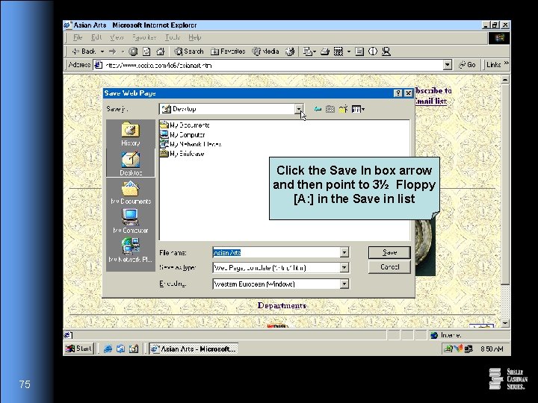Open the Search pane from toolbar
The height and width of the screenshot is (403, 538).
coord(189,51)
